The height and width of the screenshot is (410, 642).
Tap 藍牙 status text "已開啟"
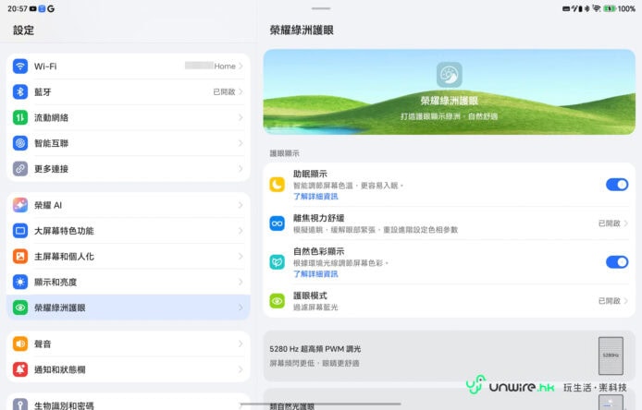click(224, 92)
